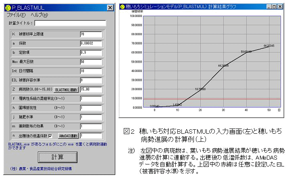This screenshot has height=179, width=287.
Task: Select the EIL 被害許容水準 input field
Action: (91, 80)
